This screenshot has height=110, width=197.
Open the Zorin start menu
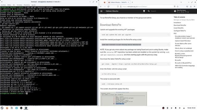(2, 108)
